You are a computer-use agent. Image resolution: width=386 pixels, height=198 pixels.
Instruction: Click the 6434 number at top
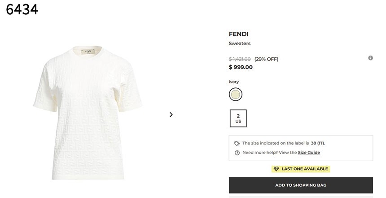coord(22,9)
